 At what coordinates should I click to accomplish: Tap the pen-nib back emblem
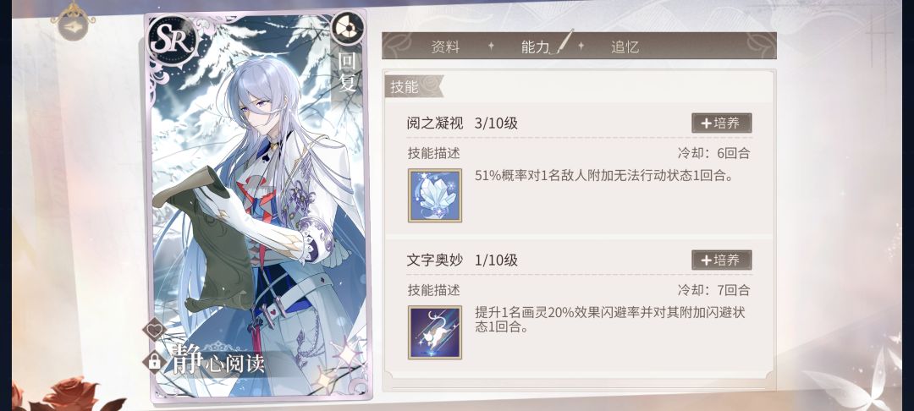click(74, 21)
